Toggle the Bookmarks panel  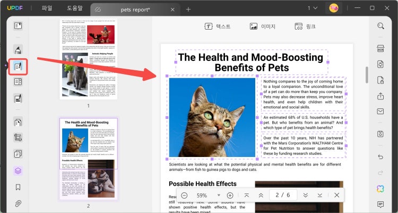click(x=18, y=187)
